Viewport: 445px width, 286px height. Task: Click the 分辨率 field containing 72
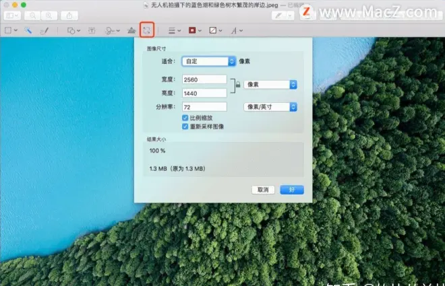[204, 107]
